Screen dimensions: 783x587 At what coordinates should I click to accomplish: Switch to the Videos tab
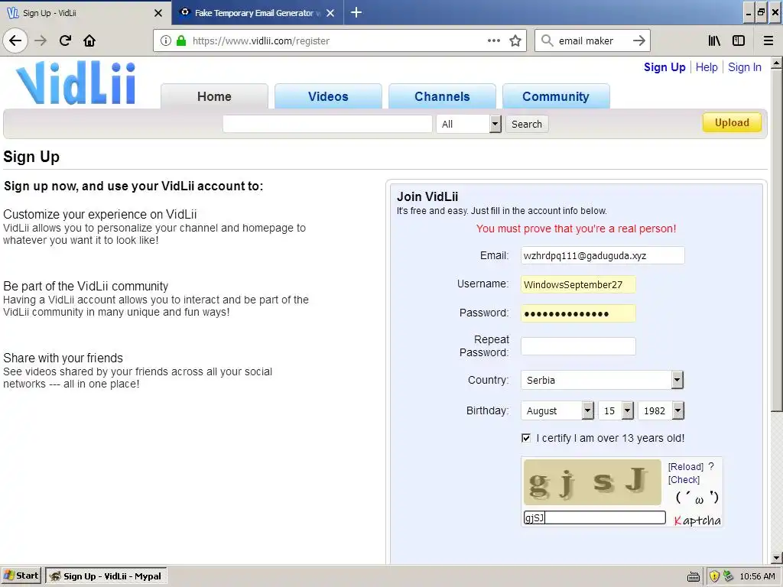328,96
